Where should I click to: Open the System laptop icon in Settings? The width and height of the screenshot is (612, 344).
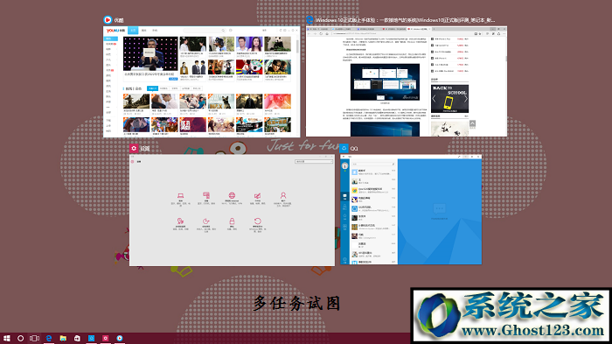[x=180, y=195]
